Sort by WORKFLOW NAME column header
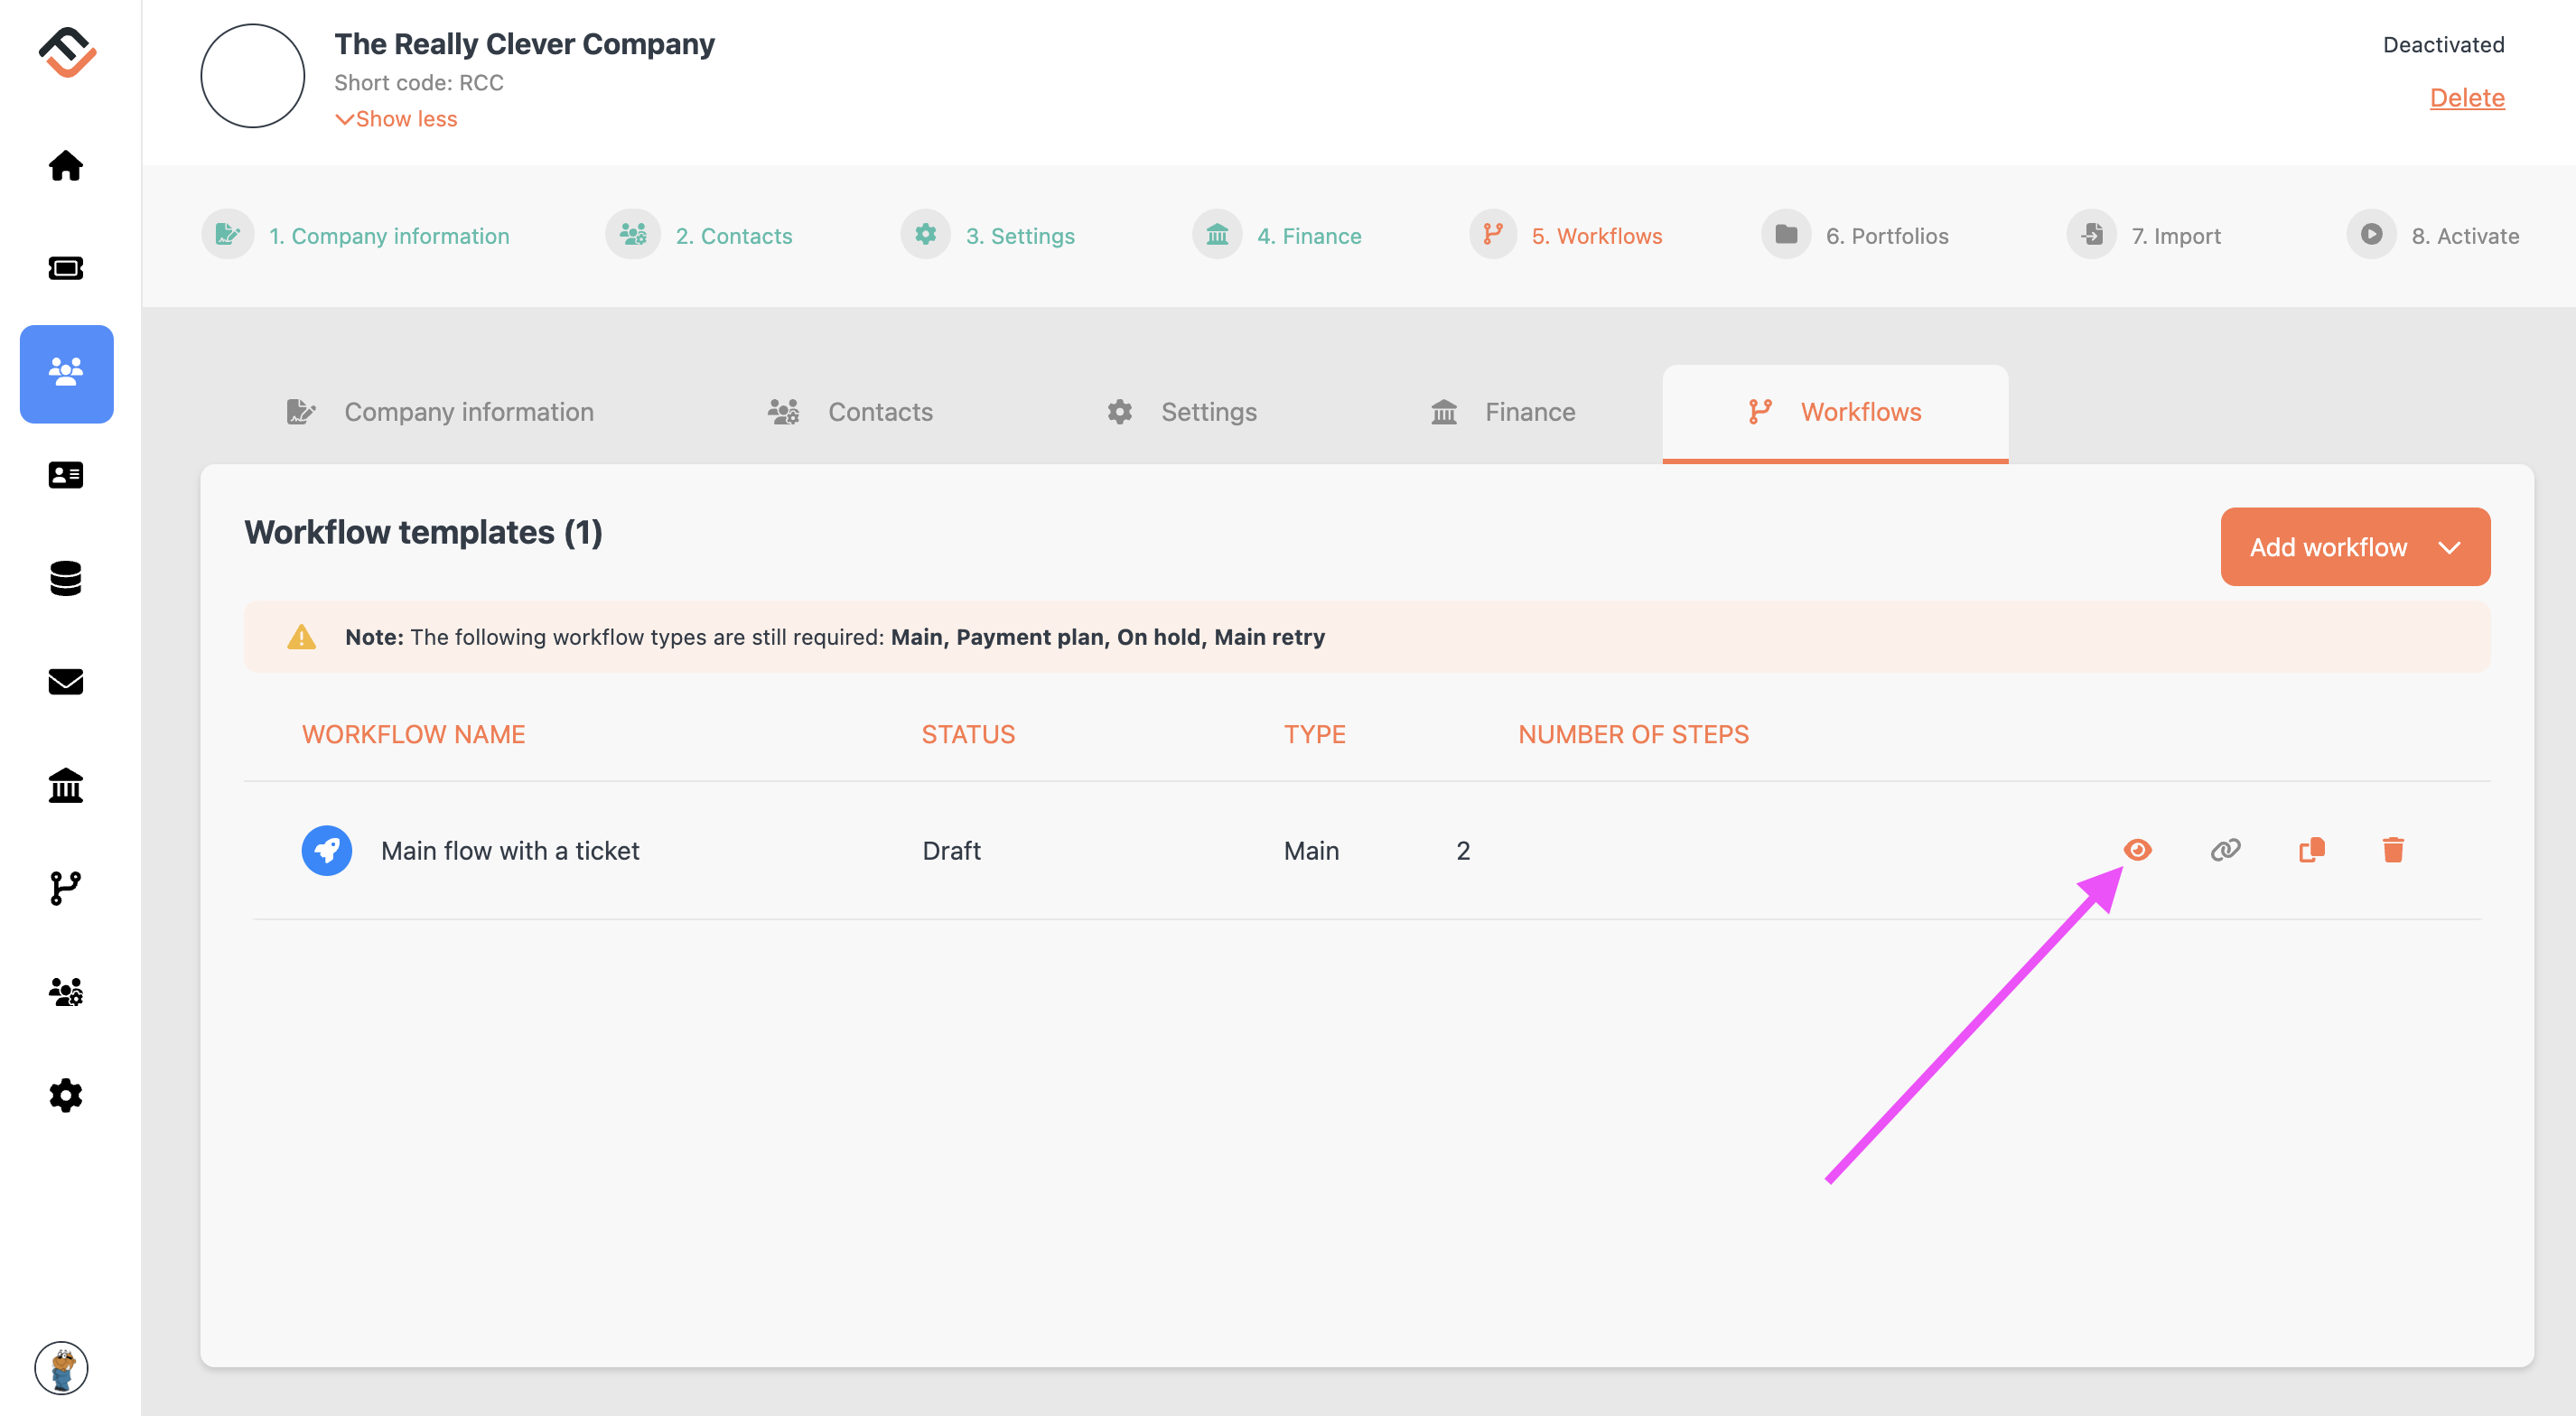Viewport: 2576px width, 1416px height. (x=413, y=735)
